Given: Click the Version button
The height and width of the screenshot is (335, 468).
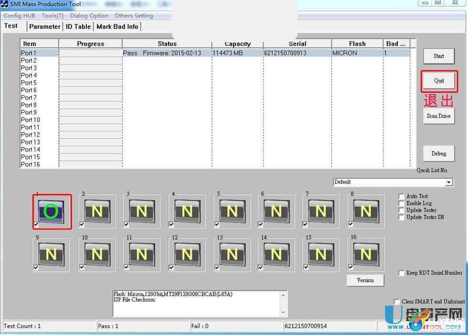Looking at the screenshot, I should (365, 281).
